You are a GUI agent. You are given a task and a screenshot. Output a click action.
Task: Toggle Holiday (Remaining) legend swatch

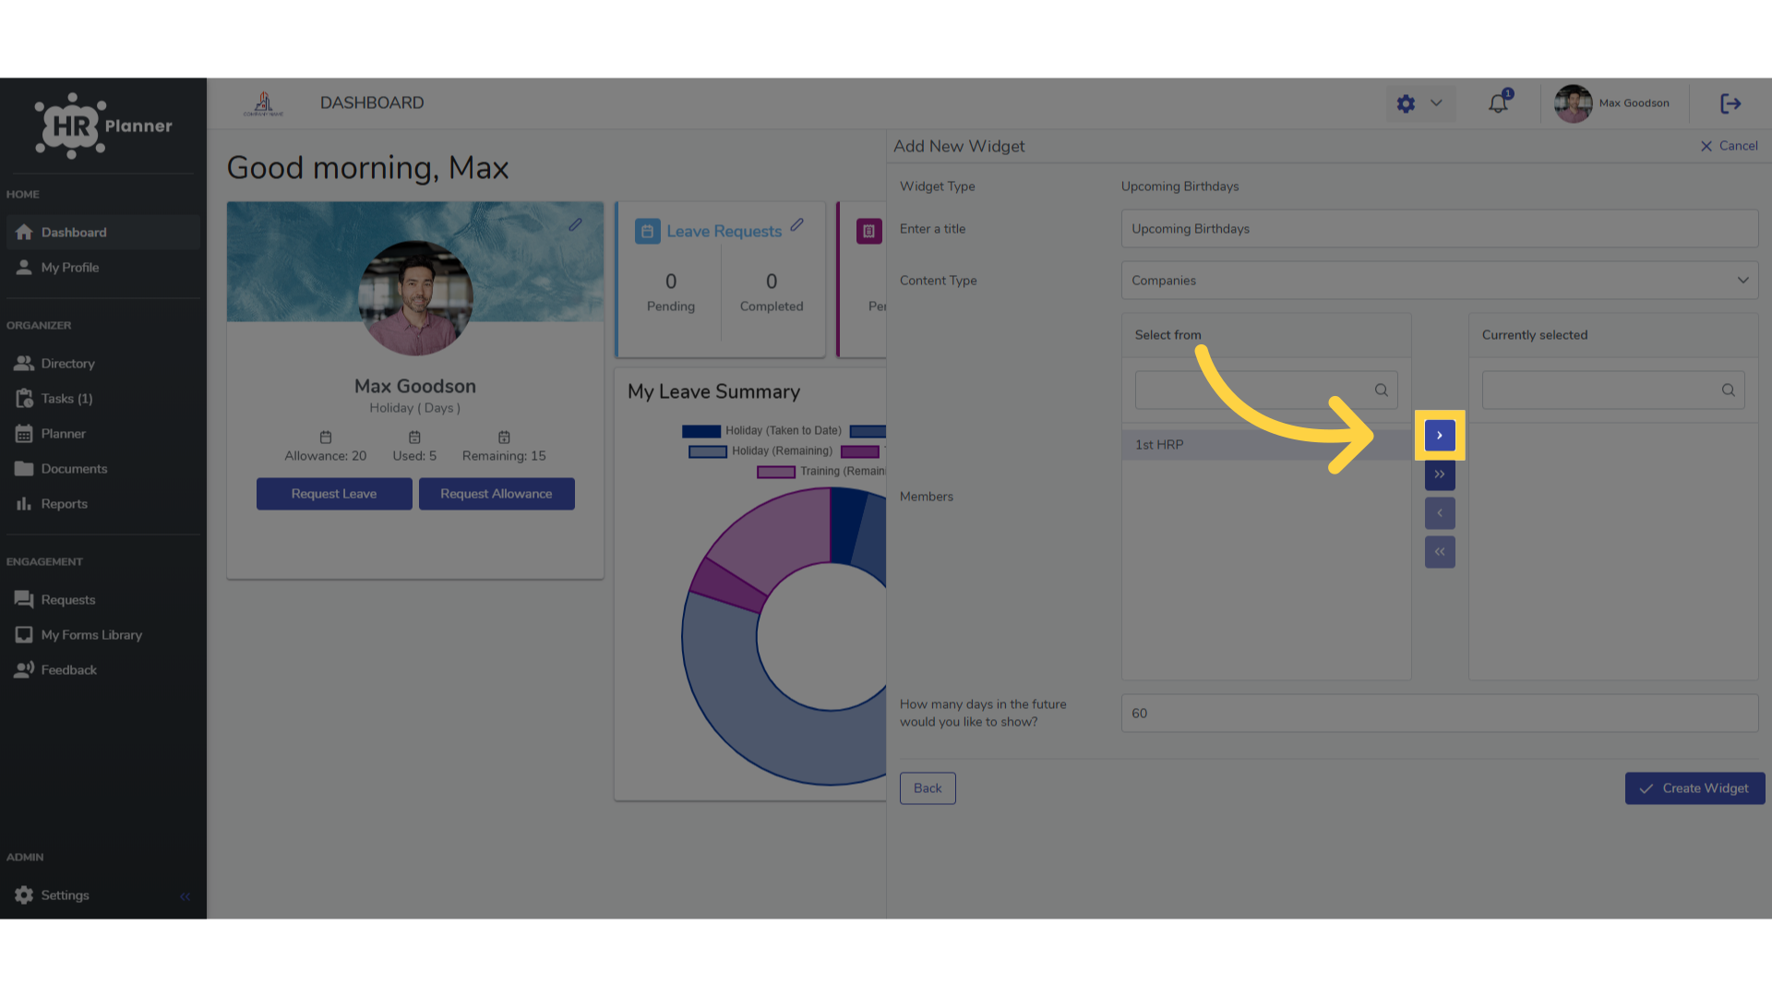point(708,451)
